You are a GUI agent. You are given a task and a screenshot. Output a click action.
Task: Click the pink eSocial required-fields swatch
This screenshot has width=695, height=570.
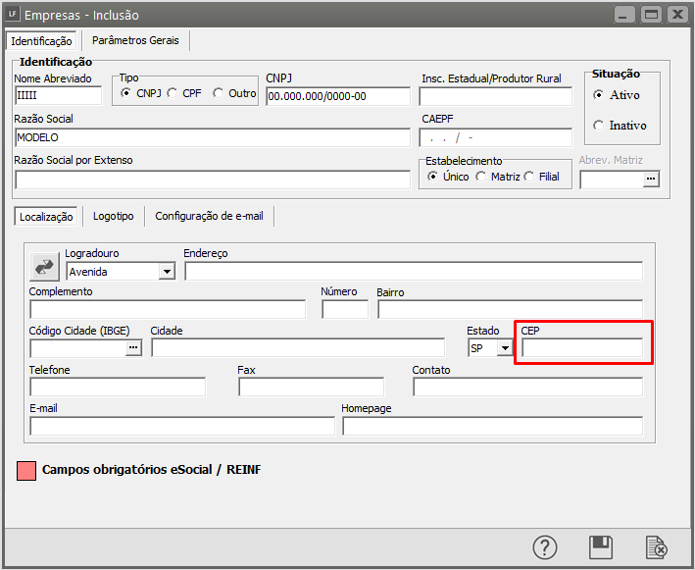26,470
